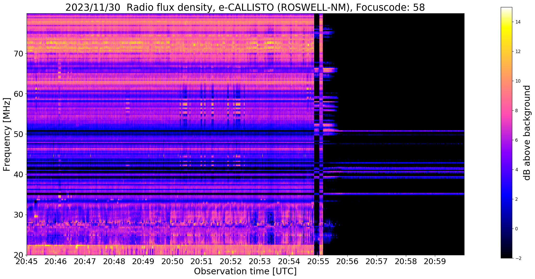This screenshot has height=279, width=535.
Task: Click the 20:58 time tick label
Action: (406, 261)
